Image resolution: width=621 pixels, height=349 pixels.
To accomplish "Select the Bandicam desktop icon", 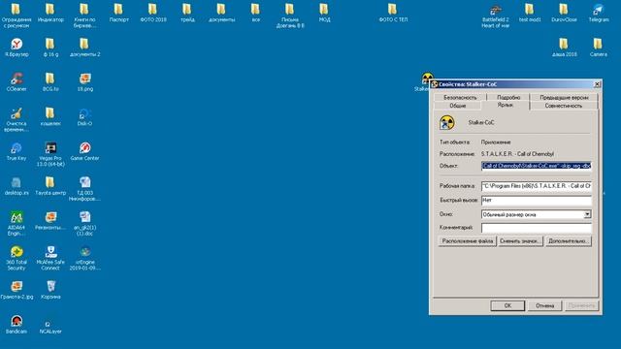I will point(16,325).
